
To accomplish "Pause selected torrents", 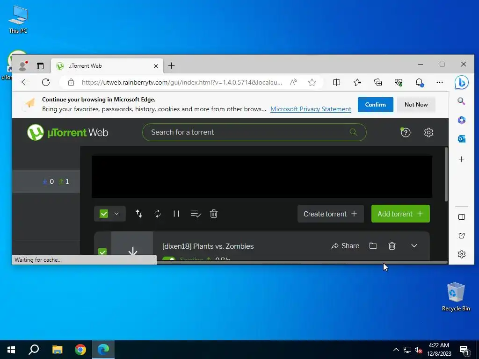I will coord(176,214).
